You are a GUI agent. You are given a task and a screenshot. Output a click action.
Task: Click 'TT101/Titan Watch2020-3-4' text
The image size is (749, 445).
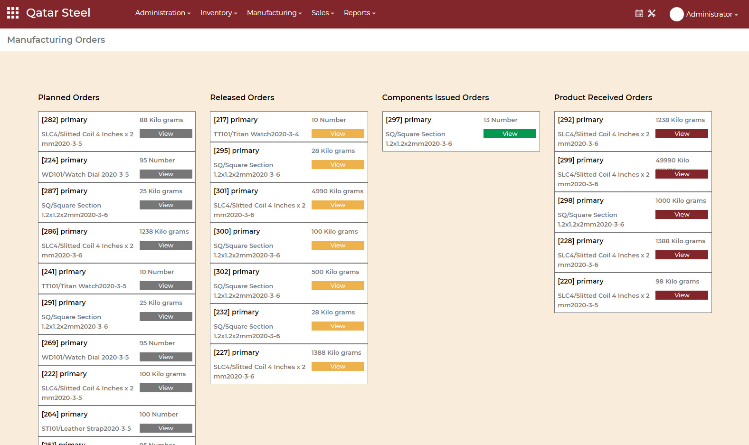point(256,134)
